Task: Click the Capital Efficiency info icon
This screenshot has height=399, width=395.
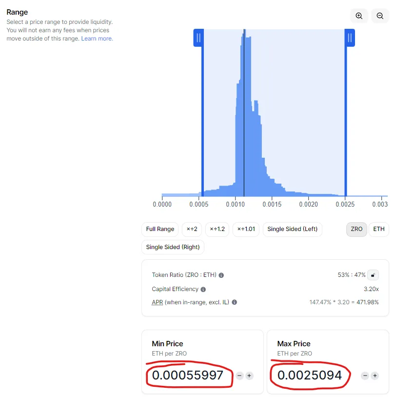Action: [x=203, y=290]
